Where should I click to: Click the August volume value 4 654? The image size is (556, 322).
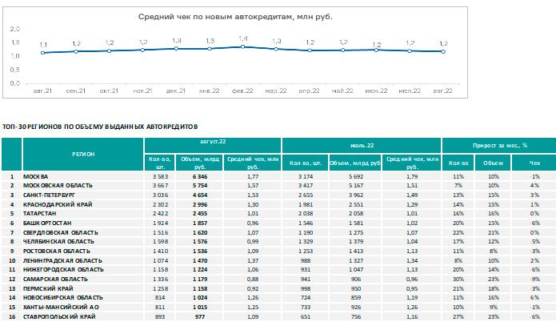pyautogui.click(x=200, y=195)
